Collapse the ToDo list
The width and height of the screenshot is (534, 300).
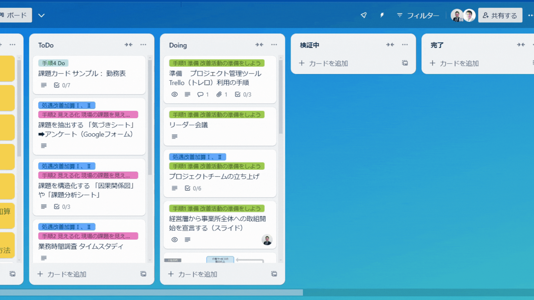tap(128, 45)
